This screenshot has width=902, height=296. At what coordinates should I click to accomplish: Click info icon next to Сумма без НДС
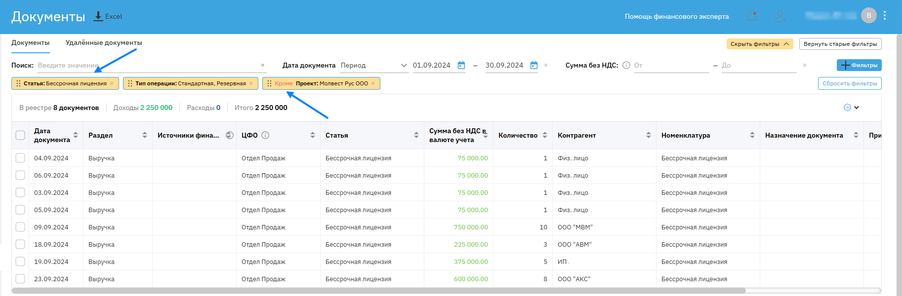(x=626, y=65)
